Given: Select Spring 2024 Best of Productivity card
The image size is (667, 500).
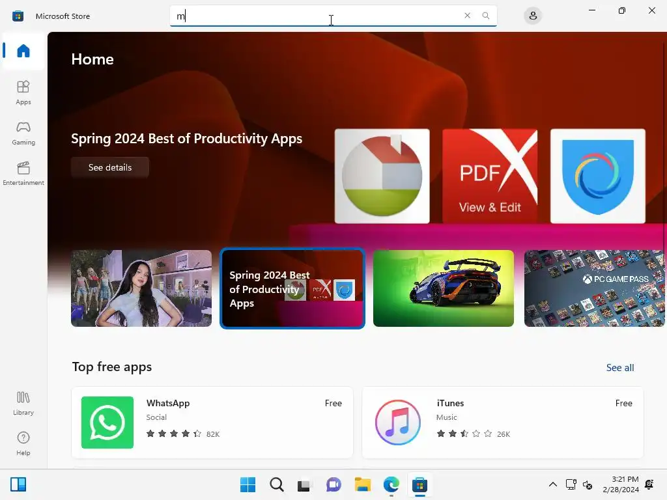Looking at the screenshot, I should pyautogui.click(x=292, y=288).
